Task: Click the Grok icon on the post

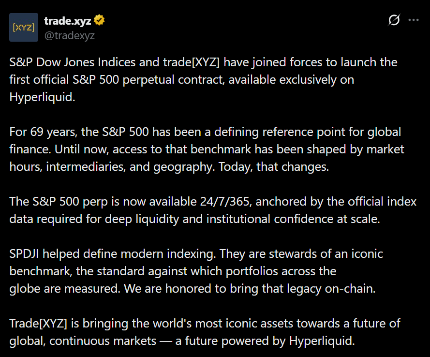Action: coord(394,20)
